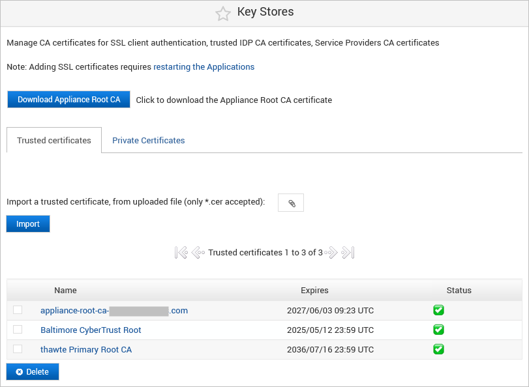Open the Baltimore CyberTrust Root certificate
This screenshot has width=529, height=387.
[x=90, y=330]
